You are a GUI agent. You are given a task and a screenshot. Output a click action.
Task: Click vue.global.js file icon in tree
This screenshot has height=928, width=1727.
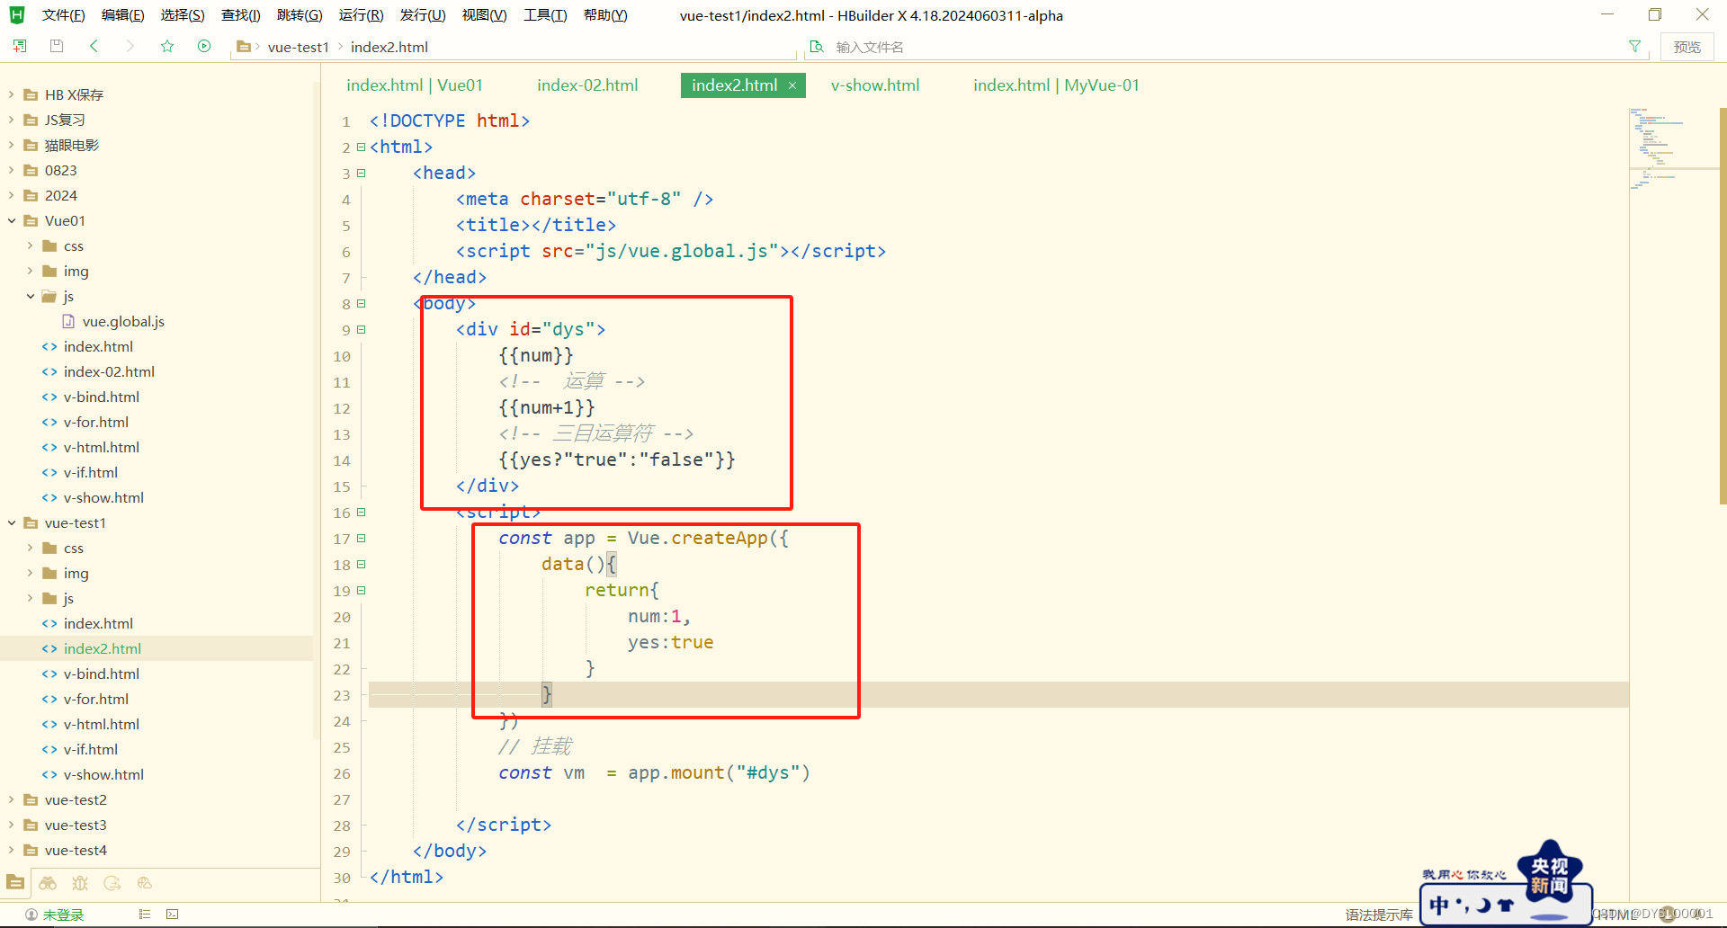(68, 321)
